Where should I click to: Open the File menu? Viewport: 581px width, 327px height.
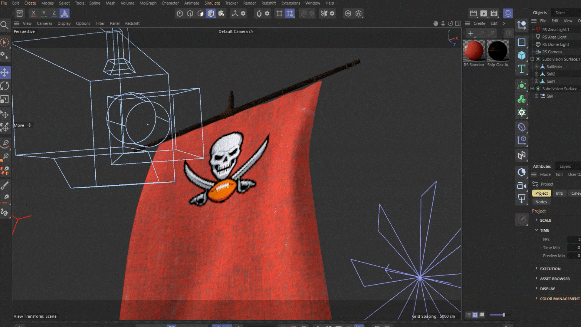tap(4, 3)
